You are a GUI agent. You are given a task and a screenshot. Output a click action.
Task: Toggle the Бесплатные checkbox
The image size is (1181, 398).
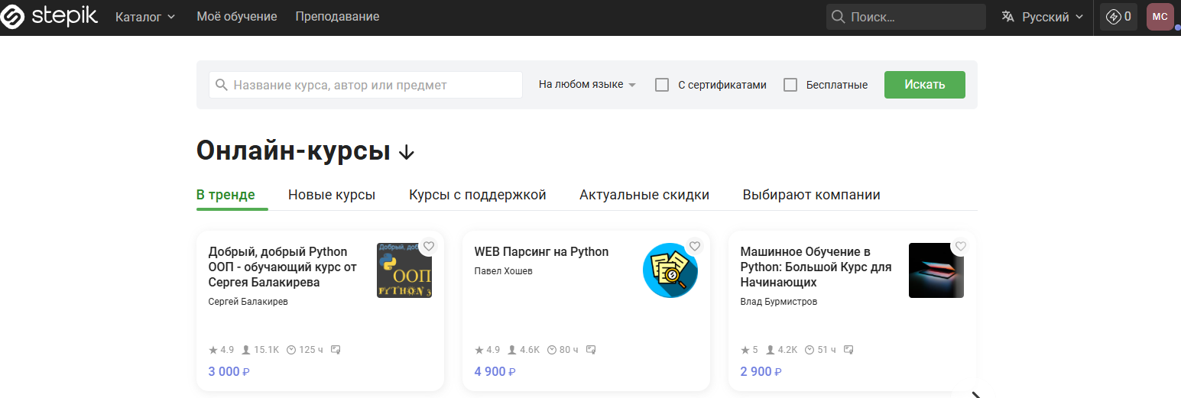790,85
